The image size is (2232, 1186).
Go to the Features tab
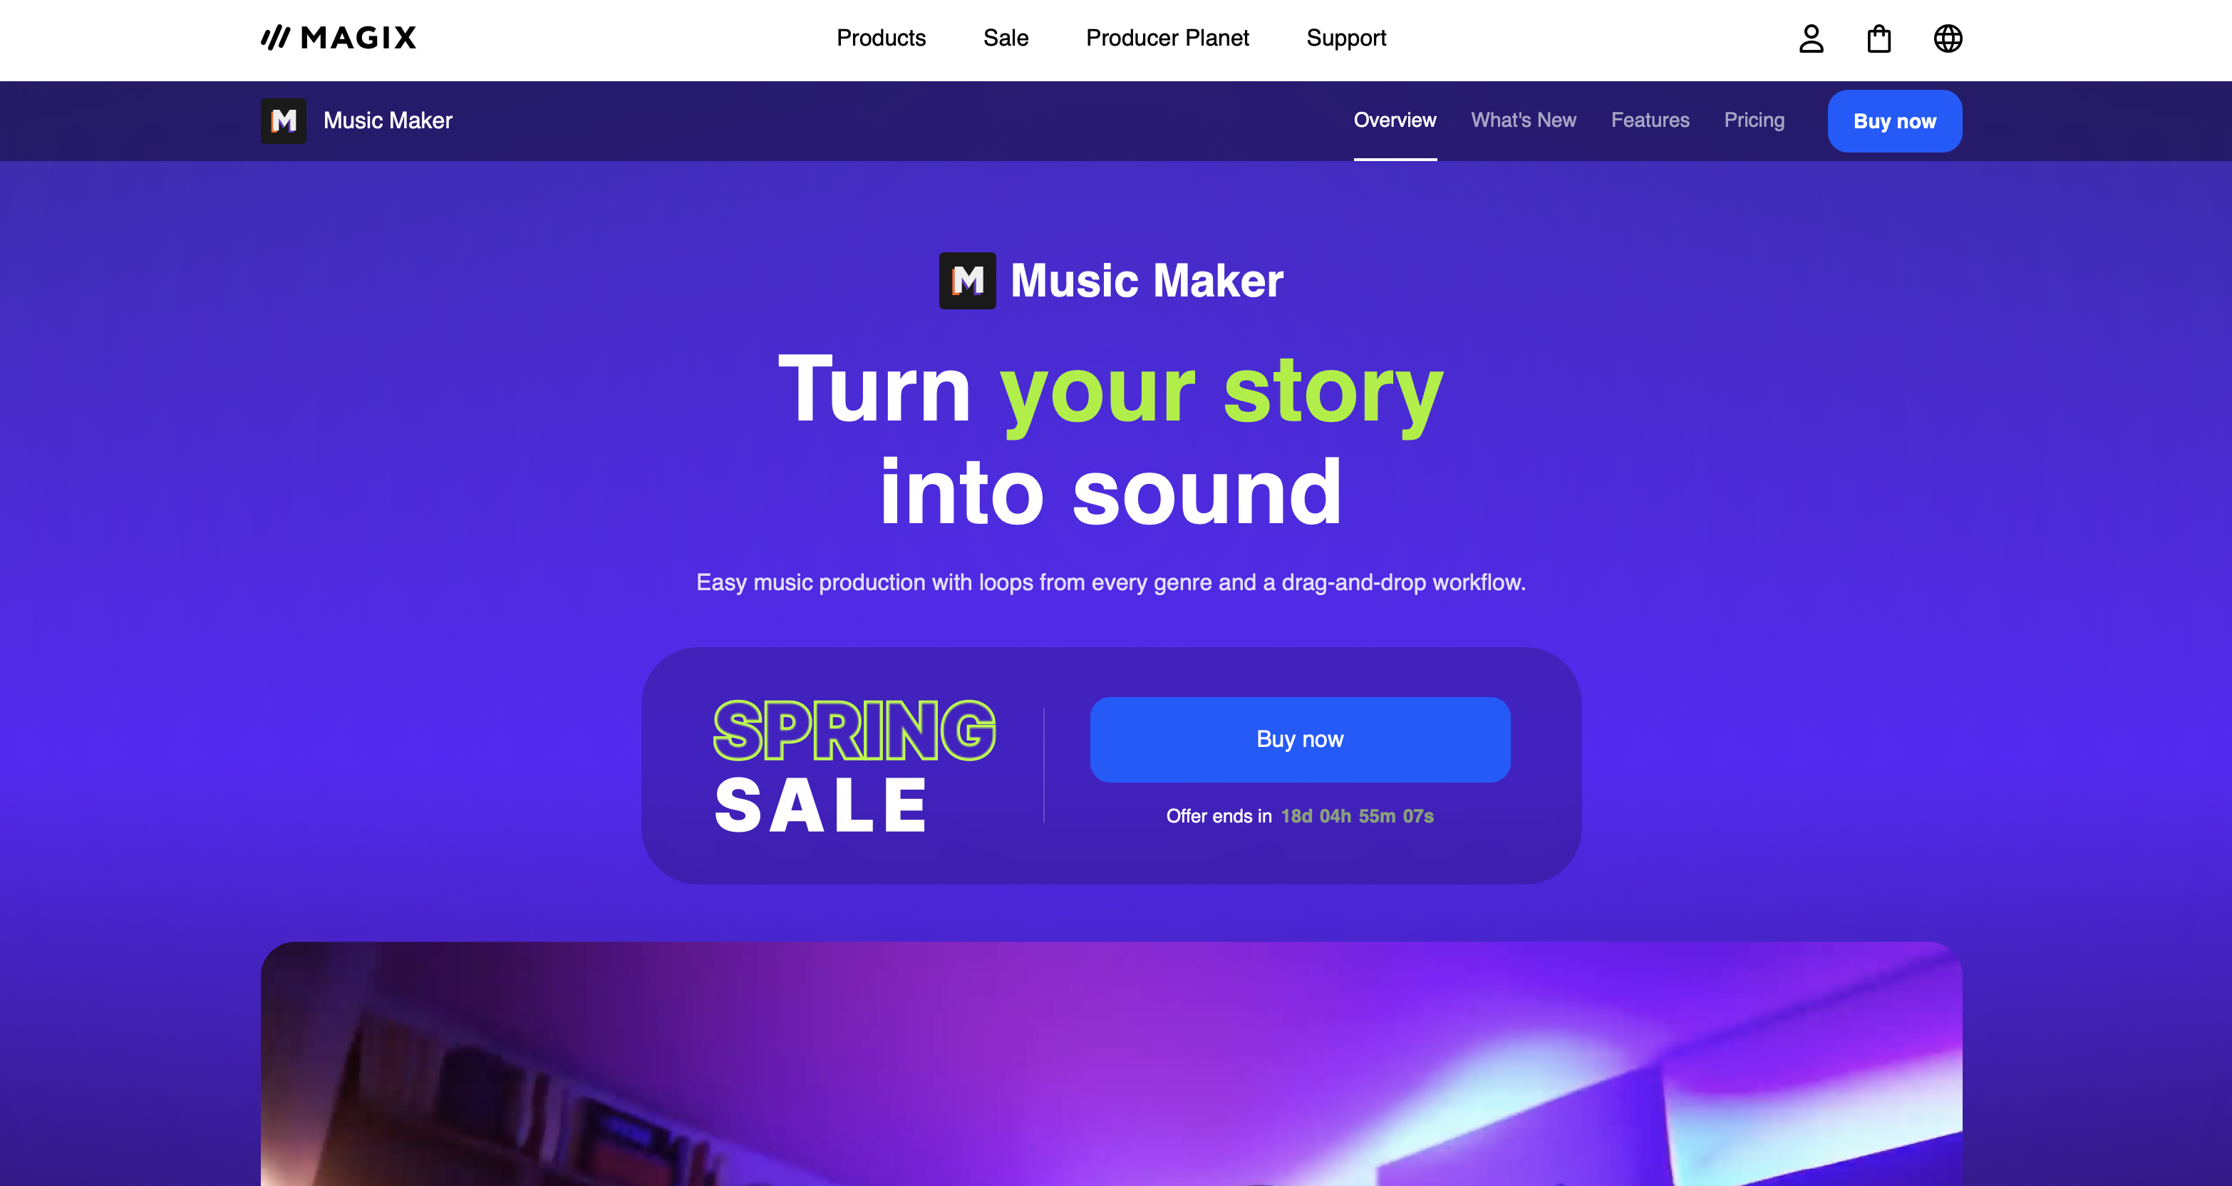(1650, 120)
